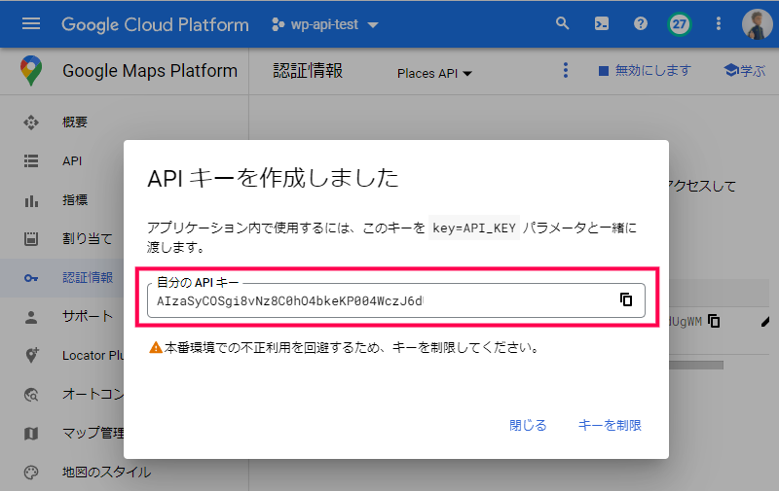Open the help question mark icon
This screenshot has width=779, height=491.
(641, 23)
